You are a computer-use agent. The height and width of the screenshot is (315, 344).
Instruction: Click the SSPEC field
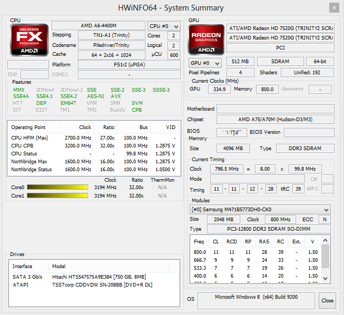130,75
